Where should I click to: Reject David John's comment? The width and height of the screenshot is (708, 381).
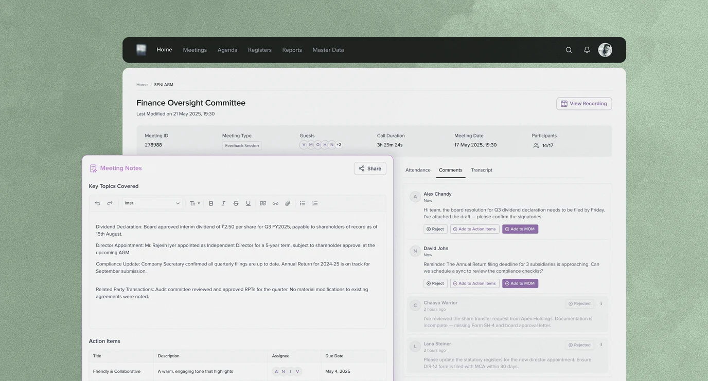click(435, 283)
